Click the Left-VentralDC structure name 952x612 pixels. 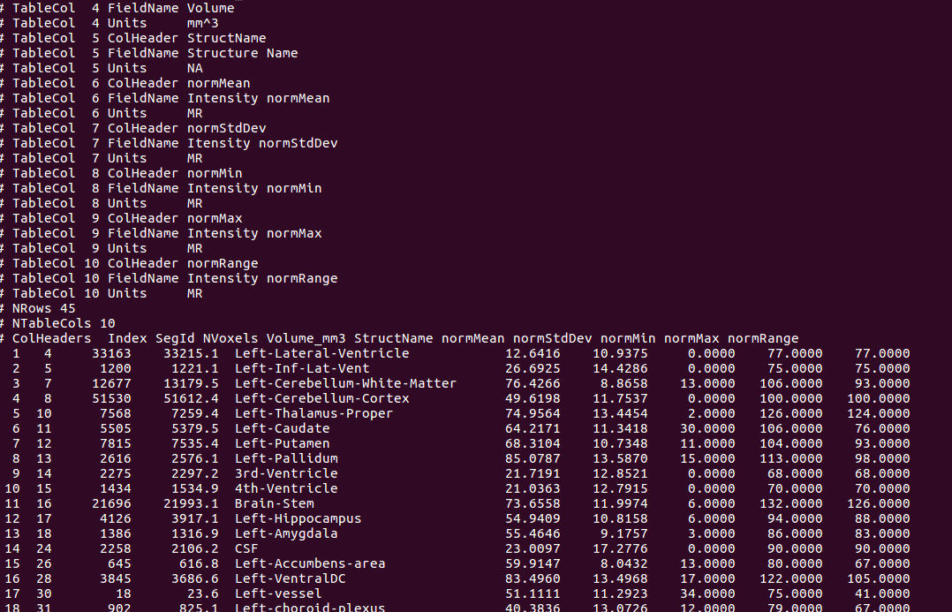[290, 578]
